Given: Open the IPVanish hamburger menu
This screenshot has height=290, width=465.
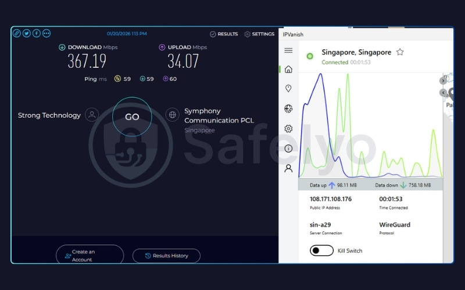Looking at the screenshot, I should tap(288, 50).
